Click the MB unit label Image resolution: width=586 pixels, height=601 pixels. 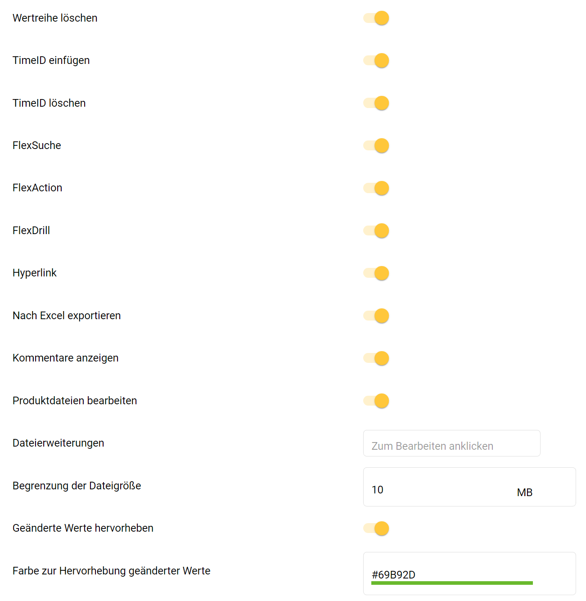coord(524,493)
